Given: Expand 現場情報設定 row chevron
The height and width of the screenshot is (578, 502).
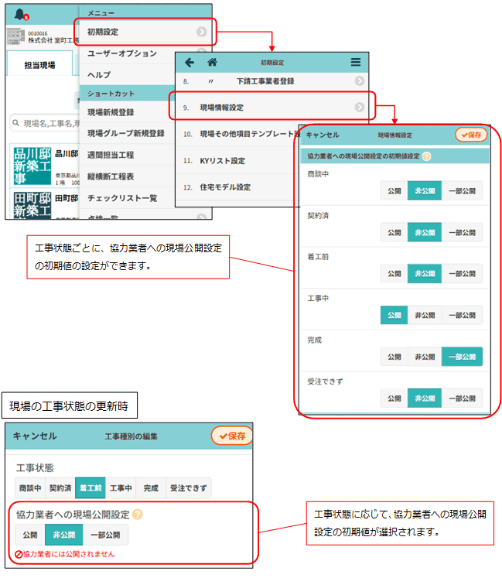Looking at the screenshot, I should [x=360, y=108].
